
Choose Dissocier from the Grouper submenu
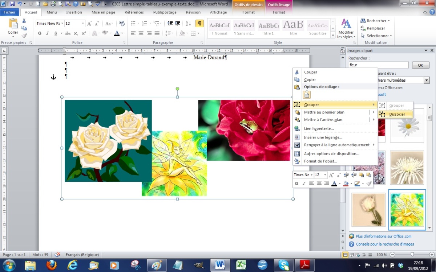pos(396,114)
